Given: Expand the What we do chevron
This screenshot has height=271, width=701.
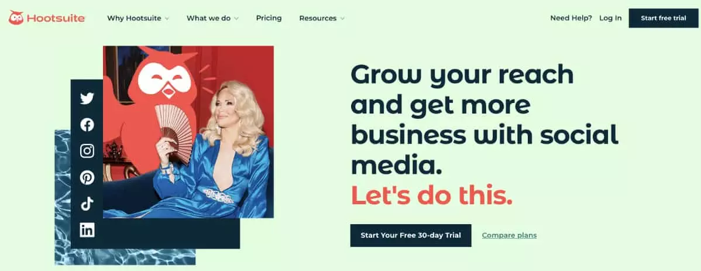Looking at the screenshot, I should click(236, 19).
